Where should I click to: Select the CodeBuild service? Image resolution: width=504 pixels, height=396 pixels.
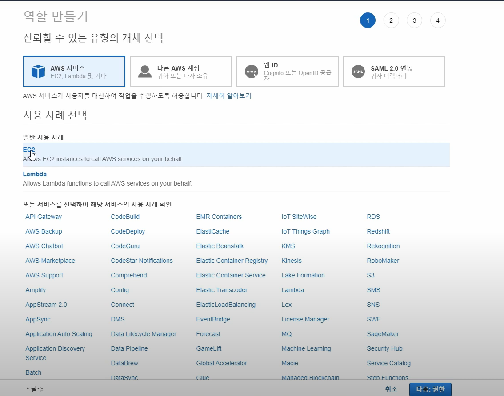[x=125, y=217]
